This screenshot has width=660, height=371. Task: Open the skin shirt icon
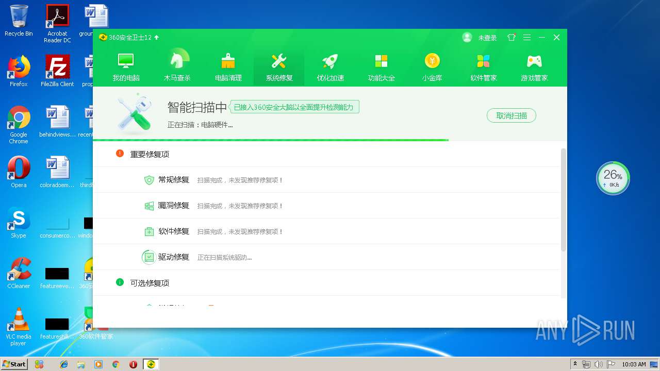511,37
